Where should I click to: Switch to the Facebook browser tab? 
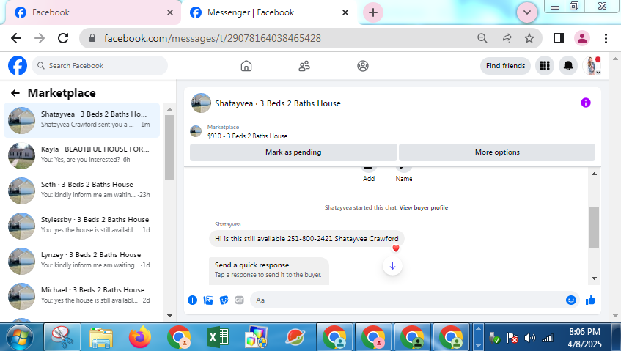(x=93, y=12)
